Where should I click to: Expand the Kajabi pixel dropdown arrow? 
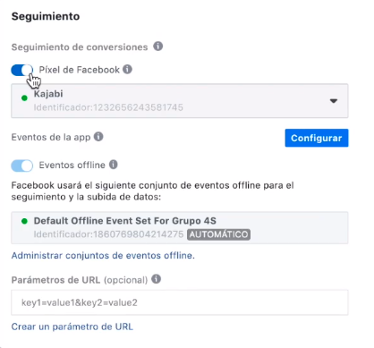pos(334,101)
